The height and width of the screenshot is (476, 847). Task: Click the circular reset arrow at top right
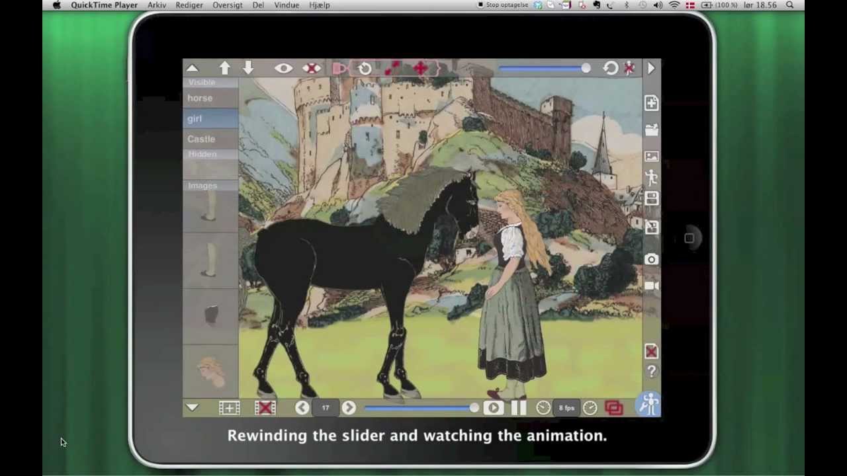pyautogui.click(x=610, y=68)
